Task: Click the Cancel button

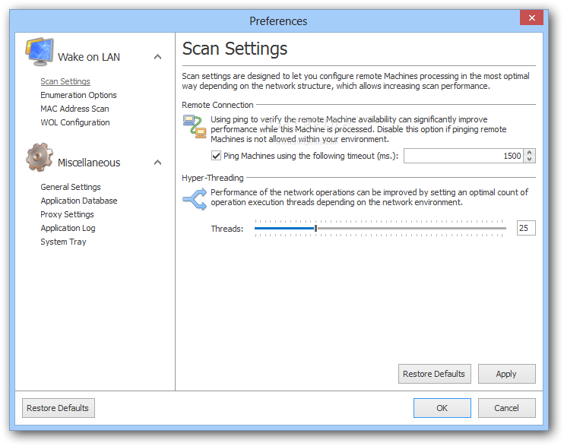Action: point(506,408)
